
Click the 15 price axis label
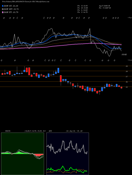point(126,87)
